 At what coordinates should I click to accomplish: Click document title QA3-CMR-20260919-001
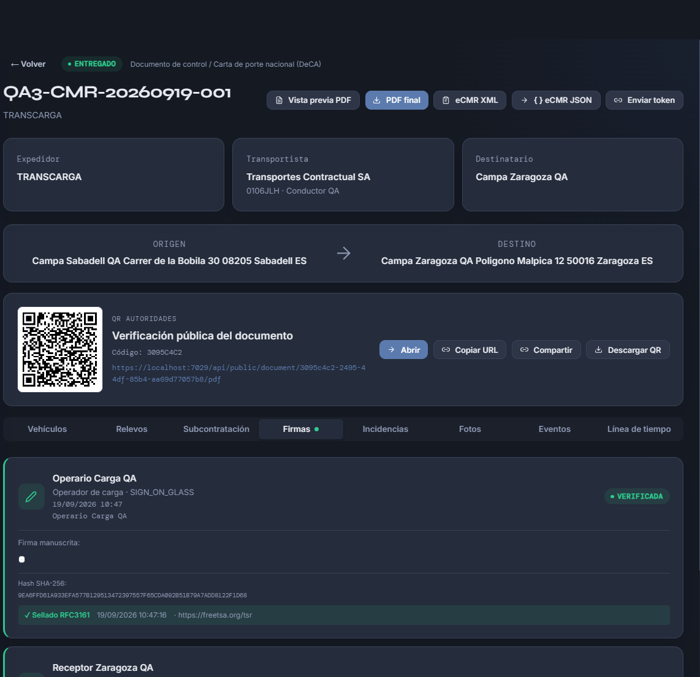click(118, 93)
